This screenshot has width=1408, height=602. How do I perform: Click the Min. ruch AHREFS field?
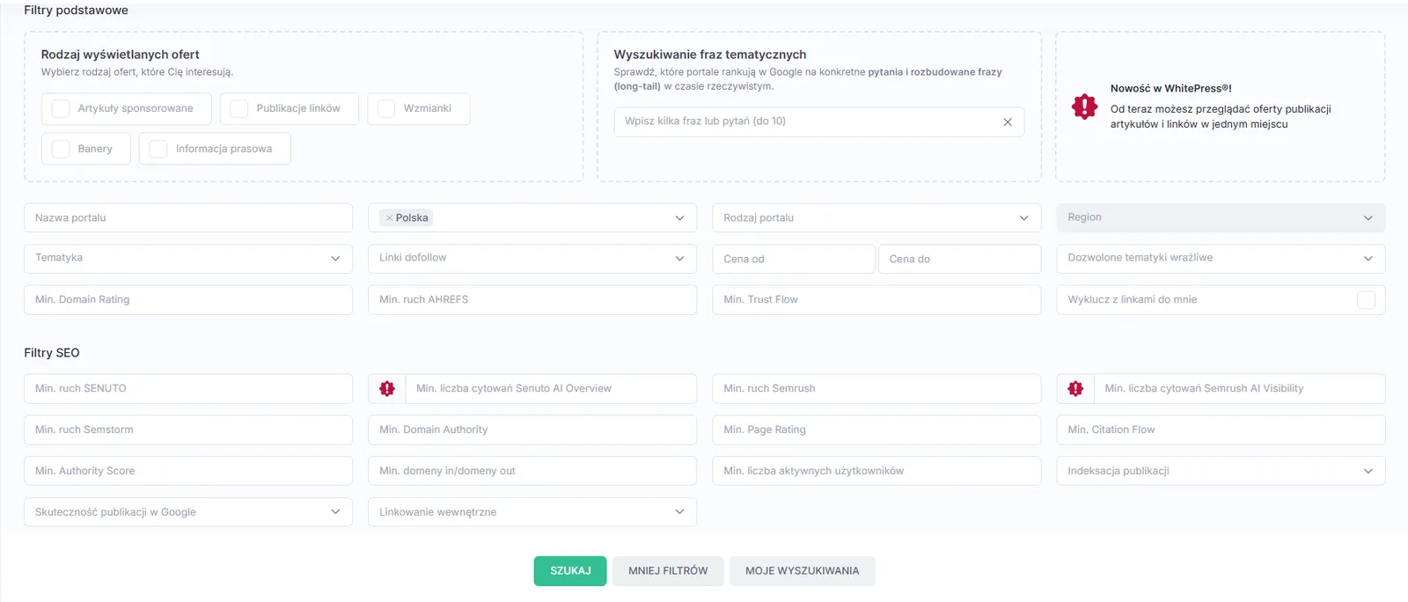pyautogui.click(x=532, y=300)
